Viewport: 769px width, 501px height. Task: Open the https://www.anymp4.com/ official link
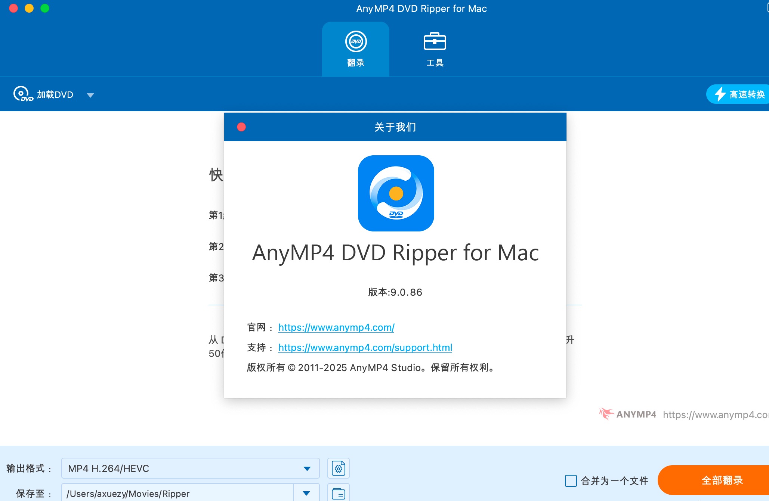click(x=336, y=327)
